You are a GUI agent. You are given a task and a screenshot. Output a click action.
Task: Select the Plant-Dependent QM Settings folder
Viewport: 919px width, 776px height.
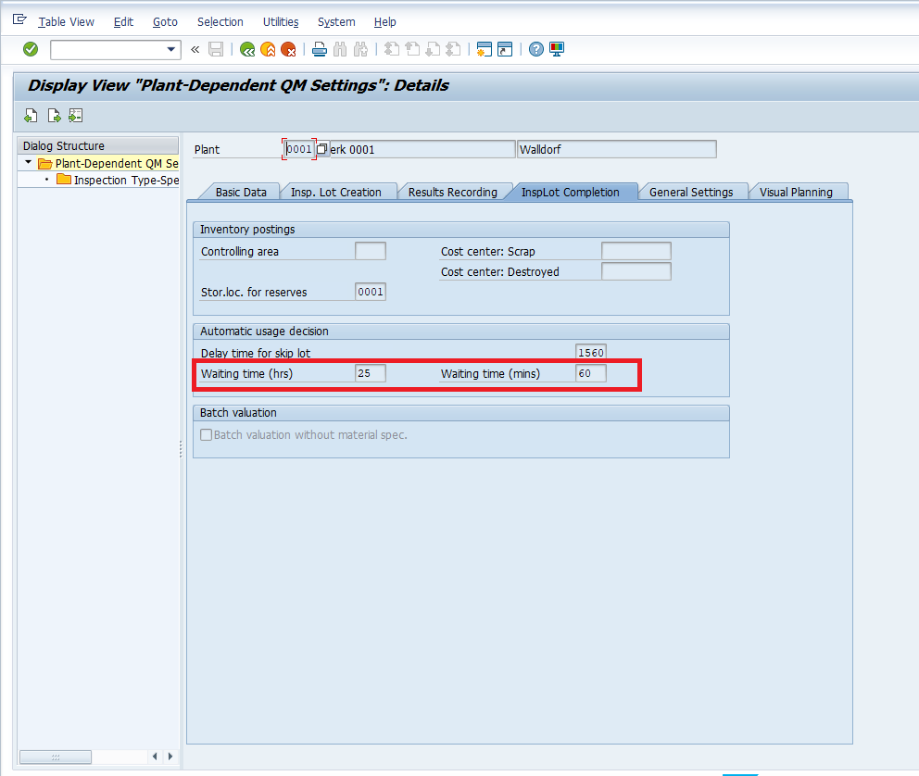[108, 163]
